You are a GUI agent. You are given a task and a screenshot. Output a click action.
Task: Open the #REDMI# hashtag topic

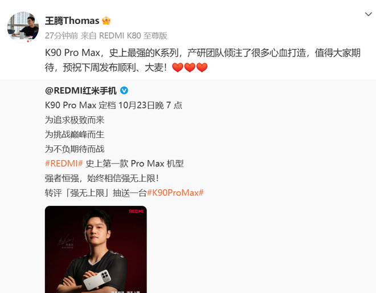[64, 164]
